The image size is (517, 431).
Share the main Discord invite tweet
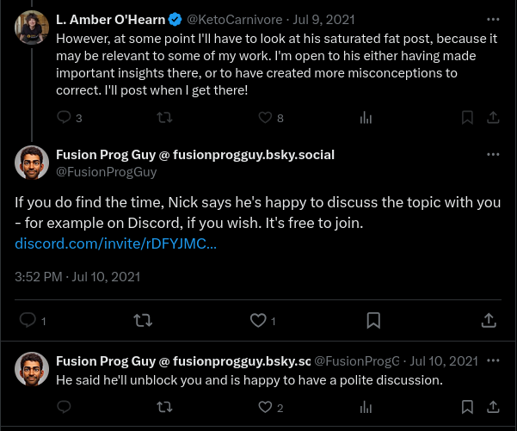(488, 320)
